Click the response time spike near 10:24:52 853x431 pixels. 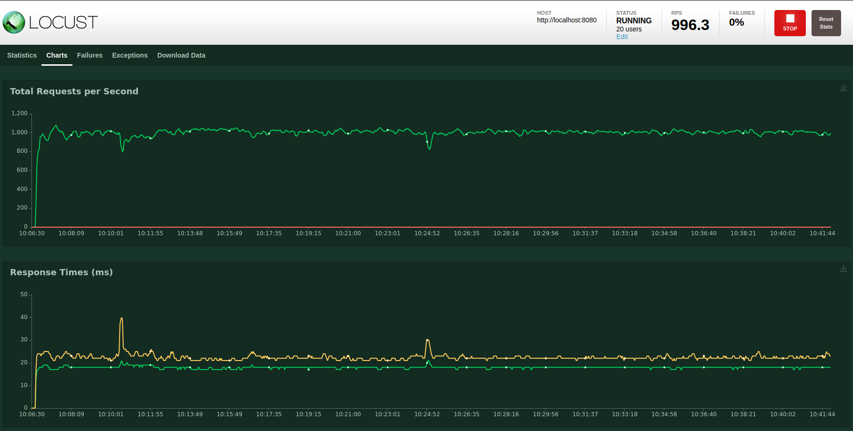coord(428,340)
